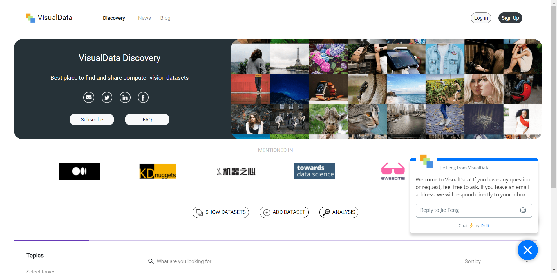Click ADD DATASET button
The image size is (557, 273).
tap(284, 212)
